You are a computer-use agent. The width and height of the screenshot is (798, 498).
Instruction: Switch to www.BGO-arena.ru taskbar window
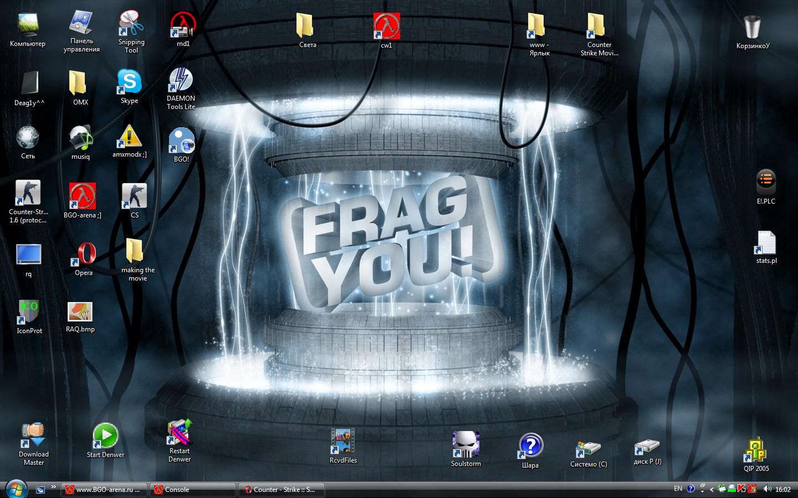tap(104, 490)
